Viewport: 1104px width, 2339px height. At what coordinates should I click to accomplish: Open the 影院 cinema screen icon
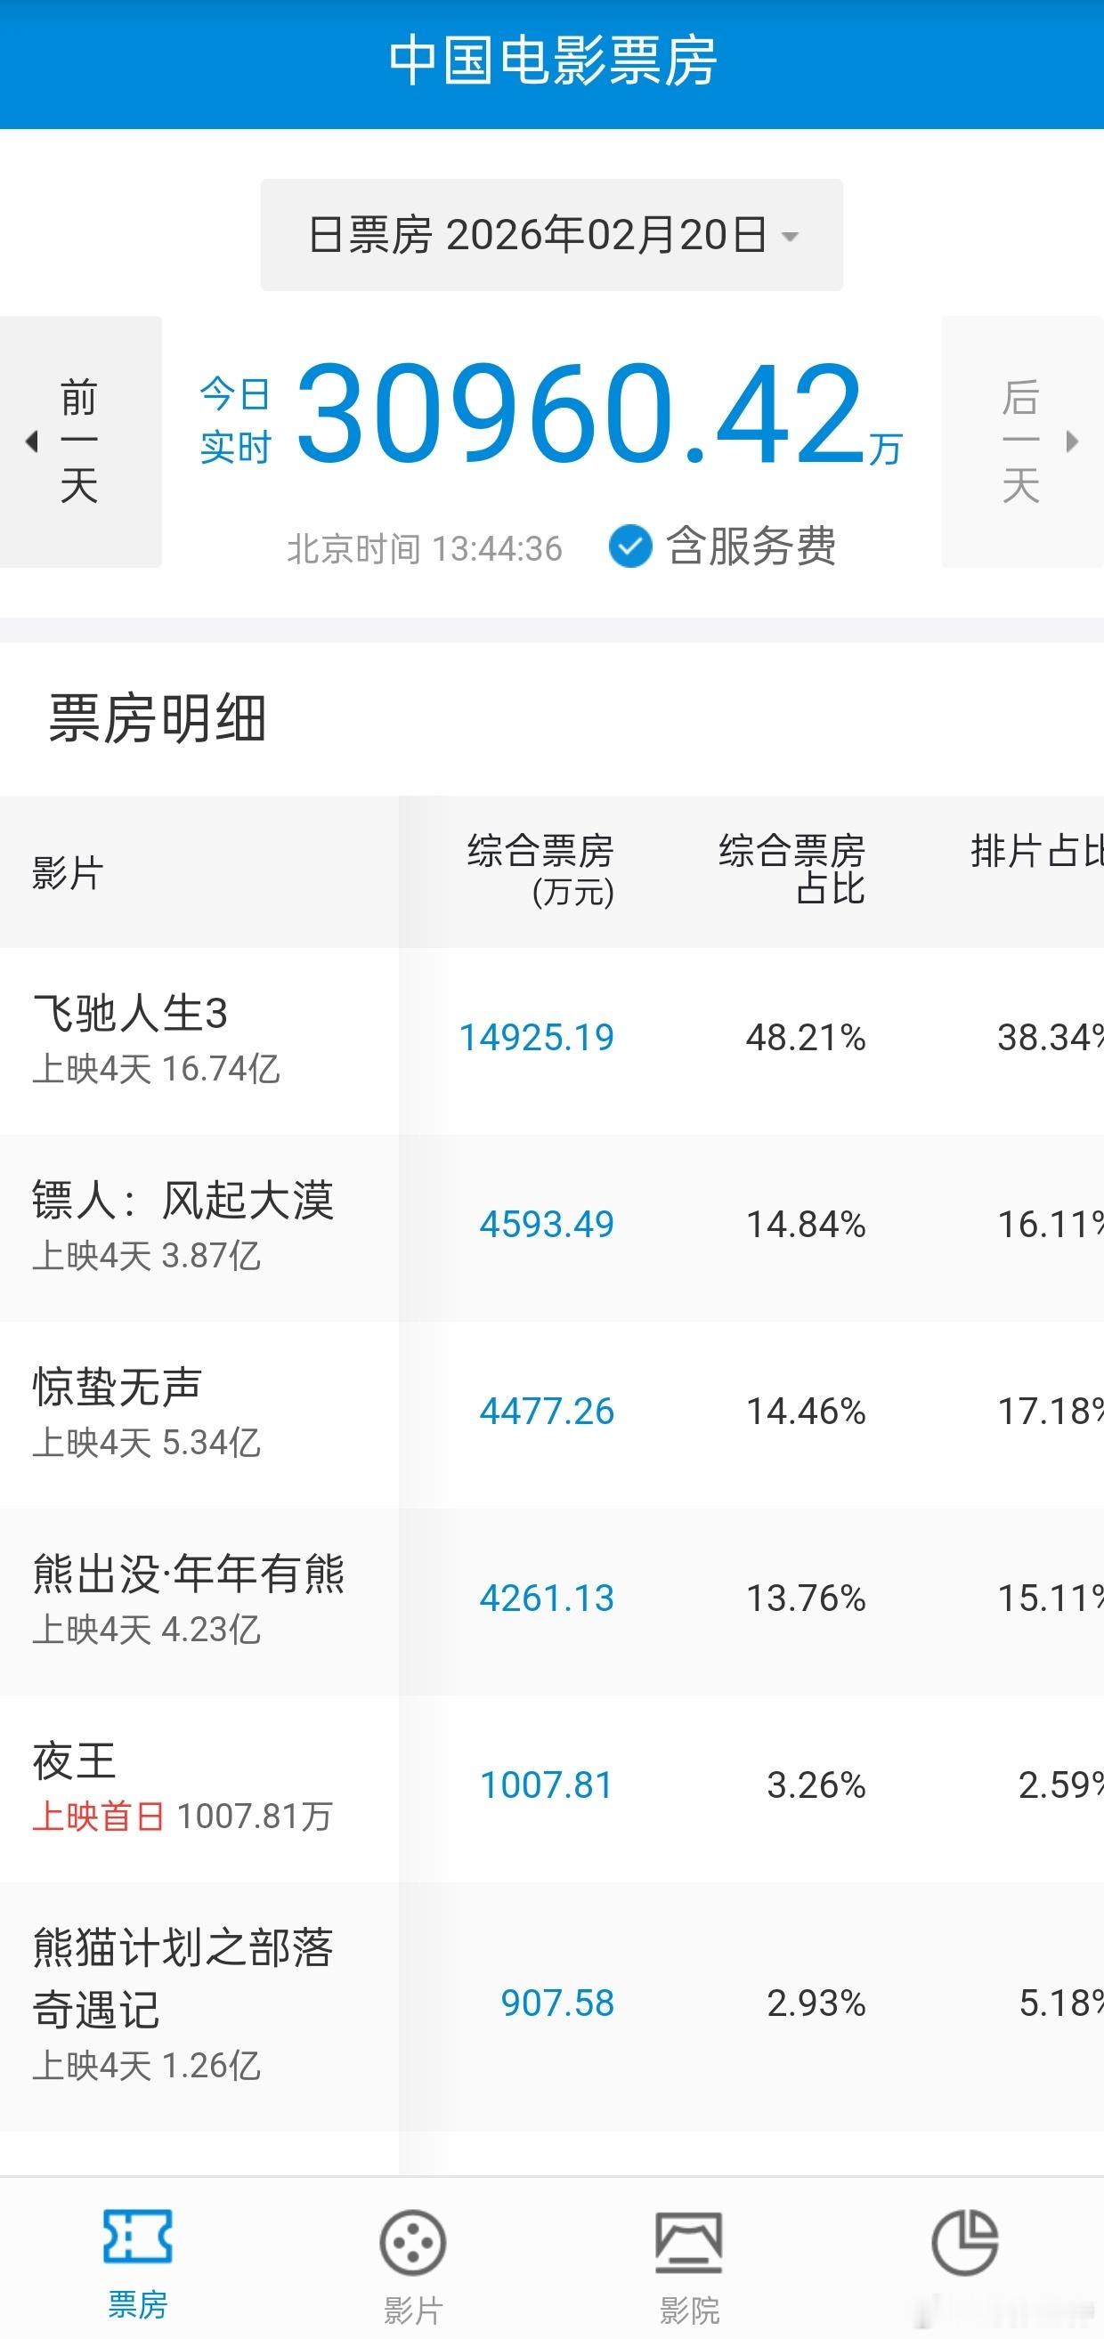689,2242
